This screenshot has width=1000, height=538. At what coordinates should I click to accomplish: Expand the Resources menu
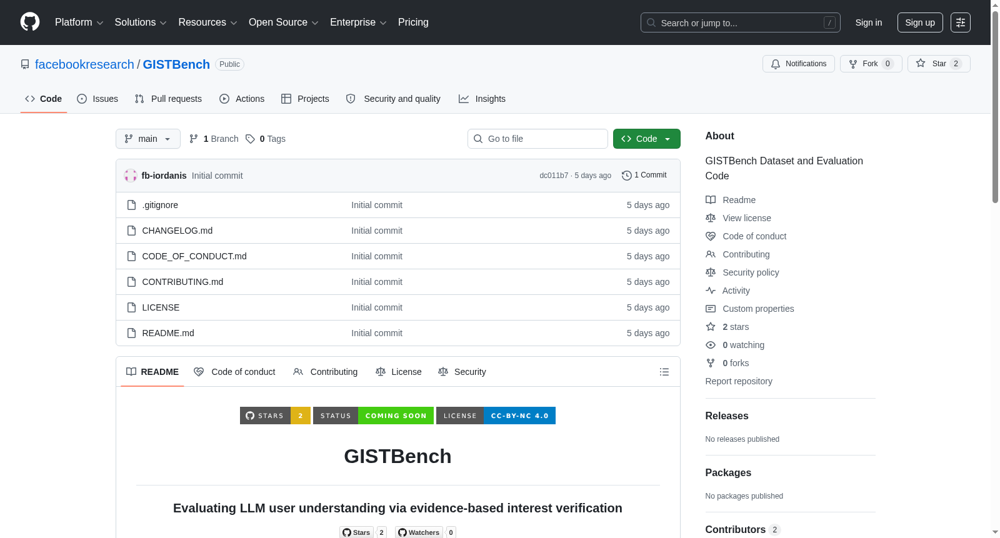(x=207, y=22)
